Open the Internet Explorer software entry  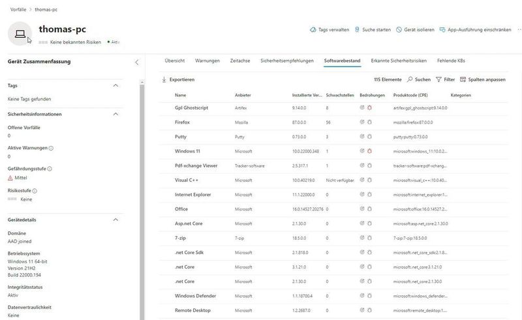coord(192,195)
